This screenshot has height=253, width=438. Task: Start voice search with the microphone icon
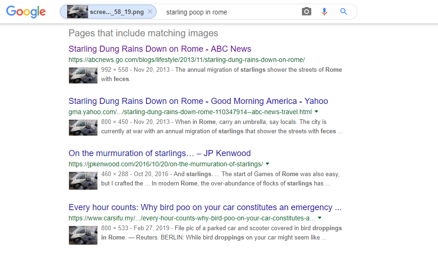point(324,12)
